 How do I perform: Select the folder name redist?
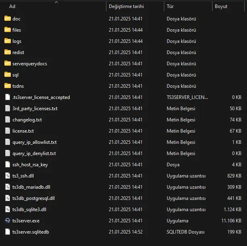pyautogui.click(x=18, y=52)
